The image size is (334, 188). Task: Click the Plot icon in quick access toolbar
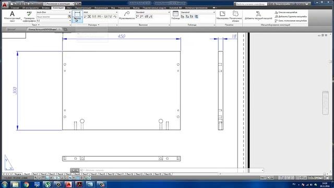point(29,4)
